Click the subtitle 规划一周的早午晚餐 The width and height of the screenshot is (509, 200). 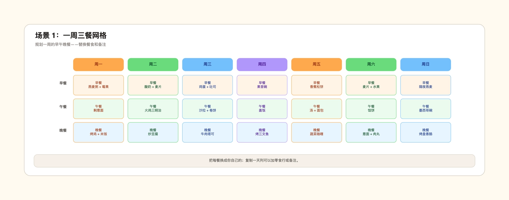(71, 45)
